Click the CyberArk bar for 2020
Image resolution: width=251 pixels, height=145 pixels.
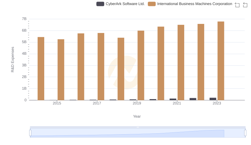click(x=153, y=100)
